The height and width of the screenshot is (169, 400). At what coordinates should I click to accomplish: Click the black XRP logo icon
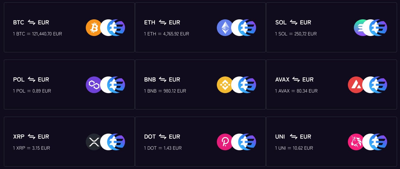coord(93,142)
